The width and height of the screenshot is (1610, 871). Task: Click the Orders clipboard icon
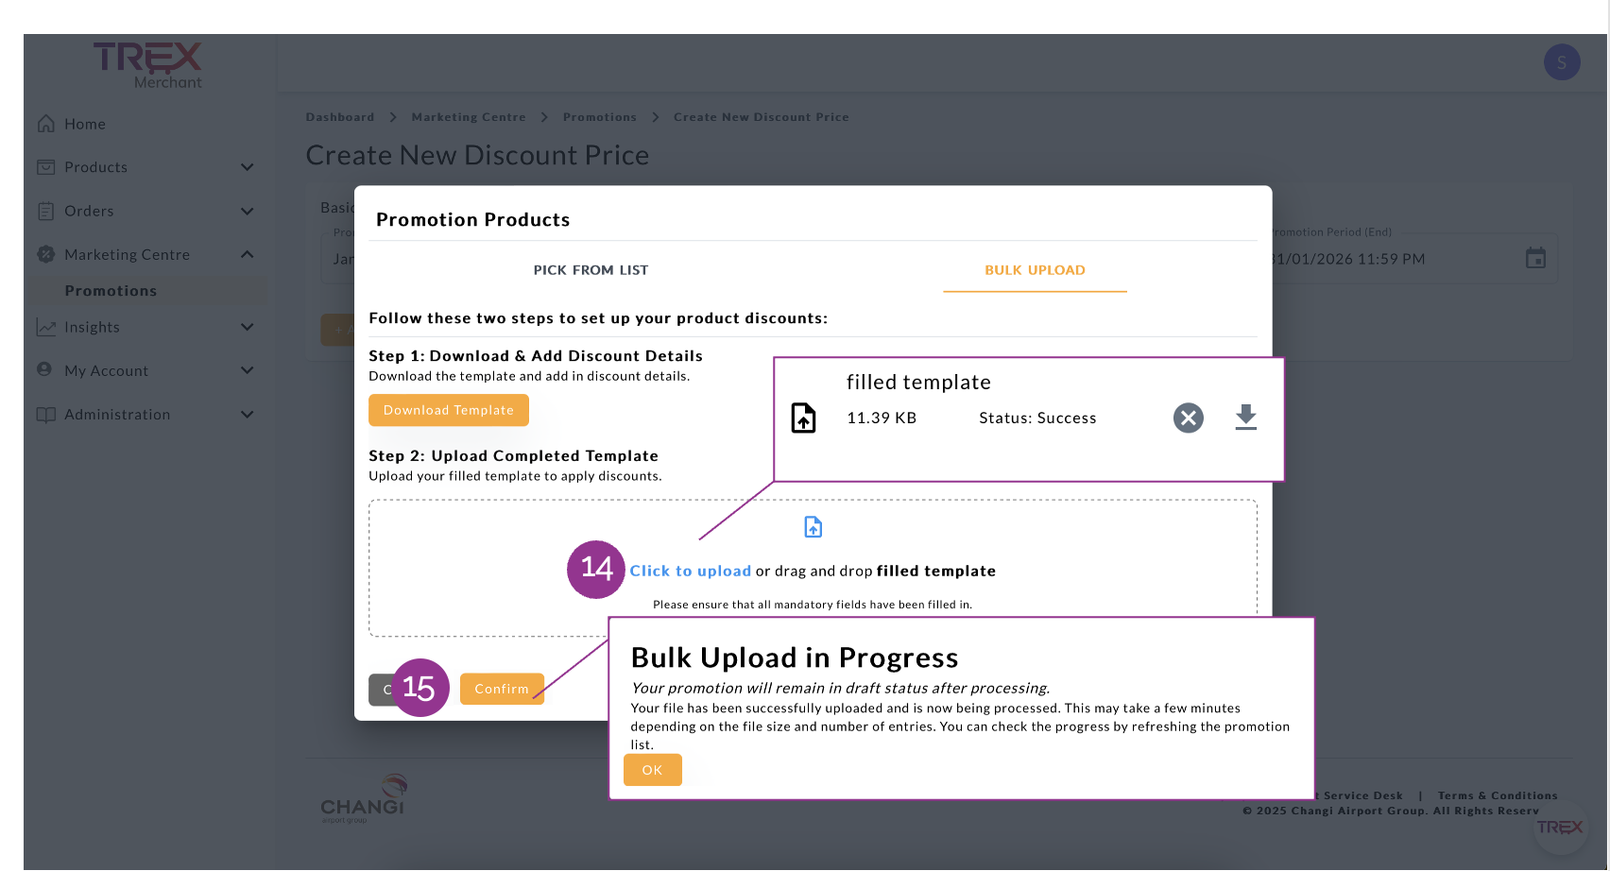click(45, 211)
